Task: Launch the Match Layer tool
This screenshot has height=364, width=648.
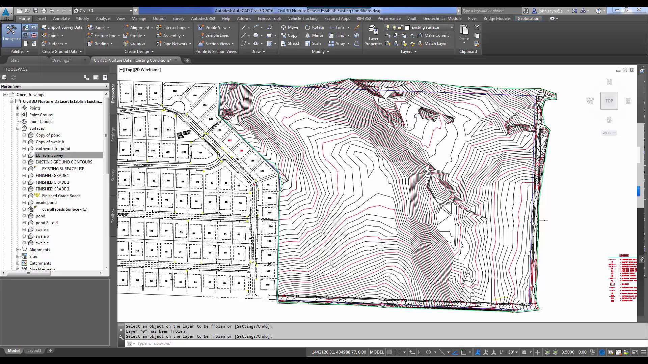Action: (x=433, y=43)
